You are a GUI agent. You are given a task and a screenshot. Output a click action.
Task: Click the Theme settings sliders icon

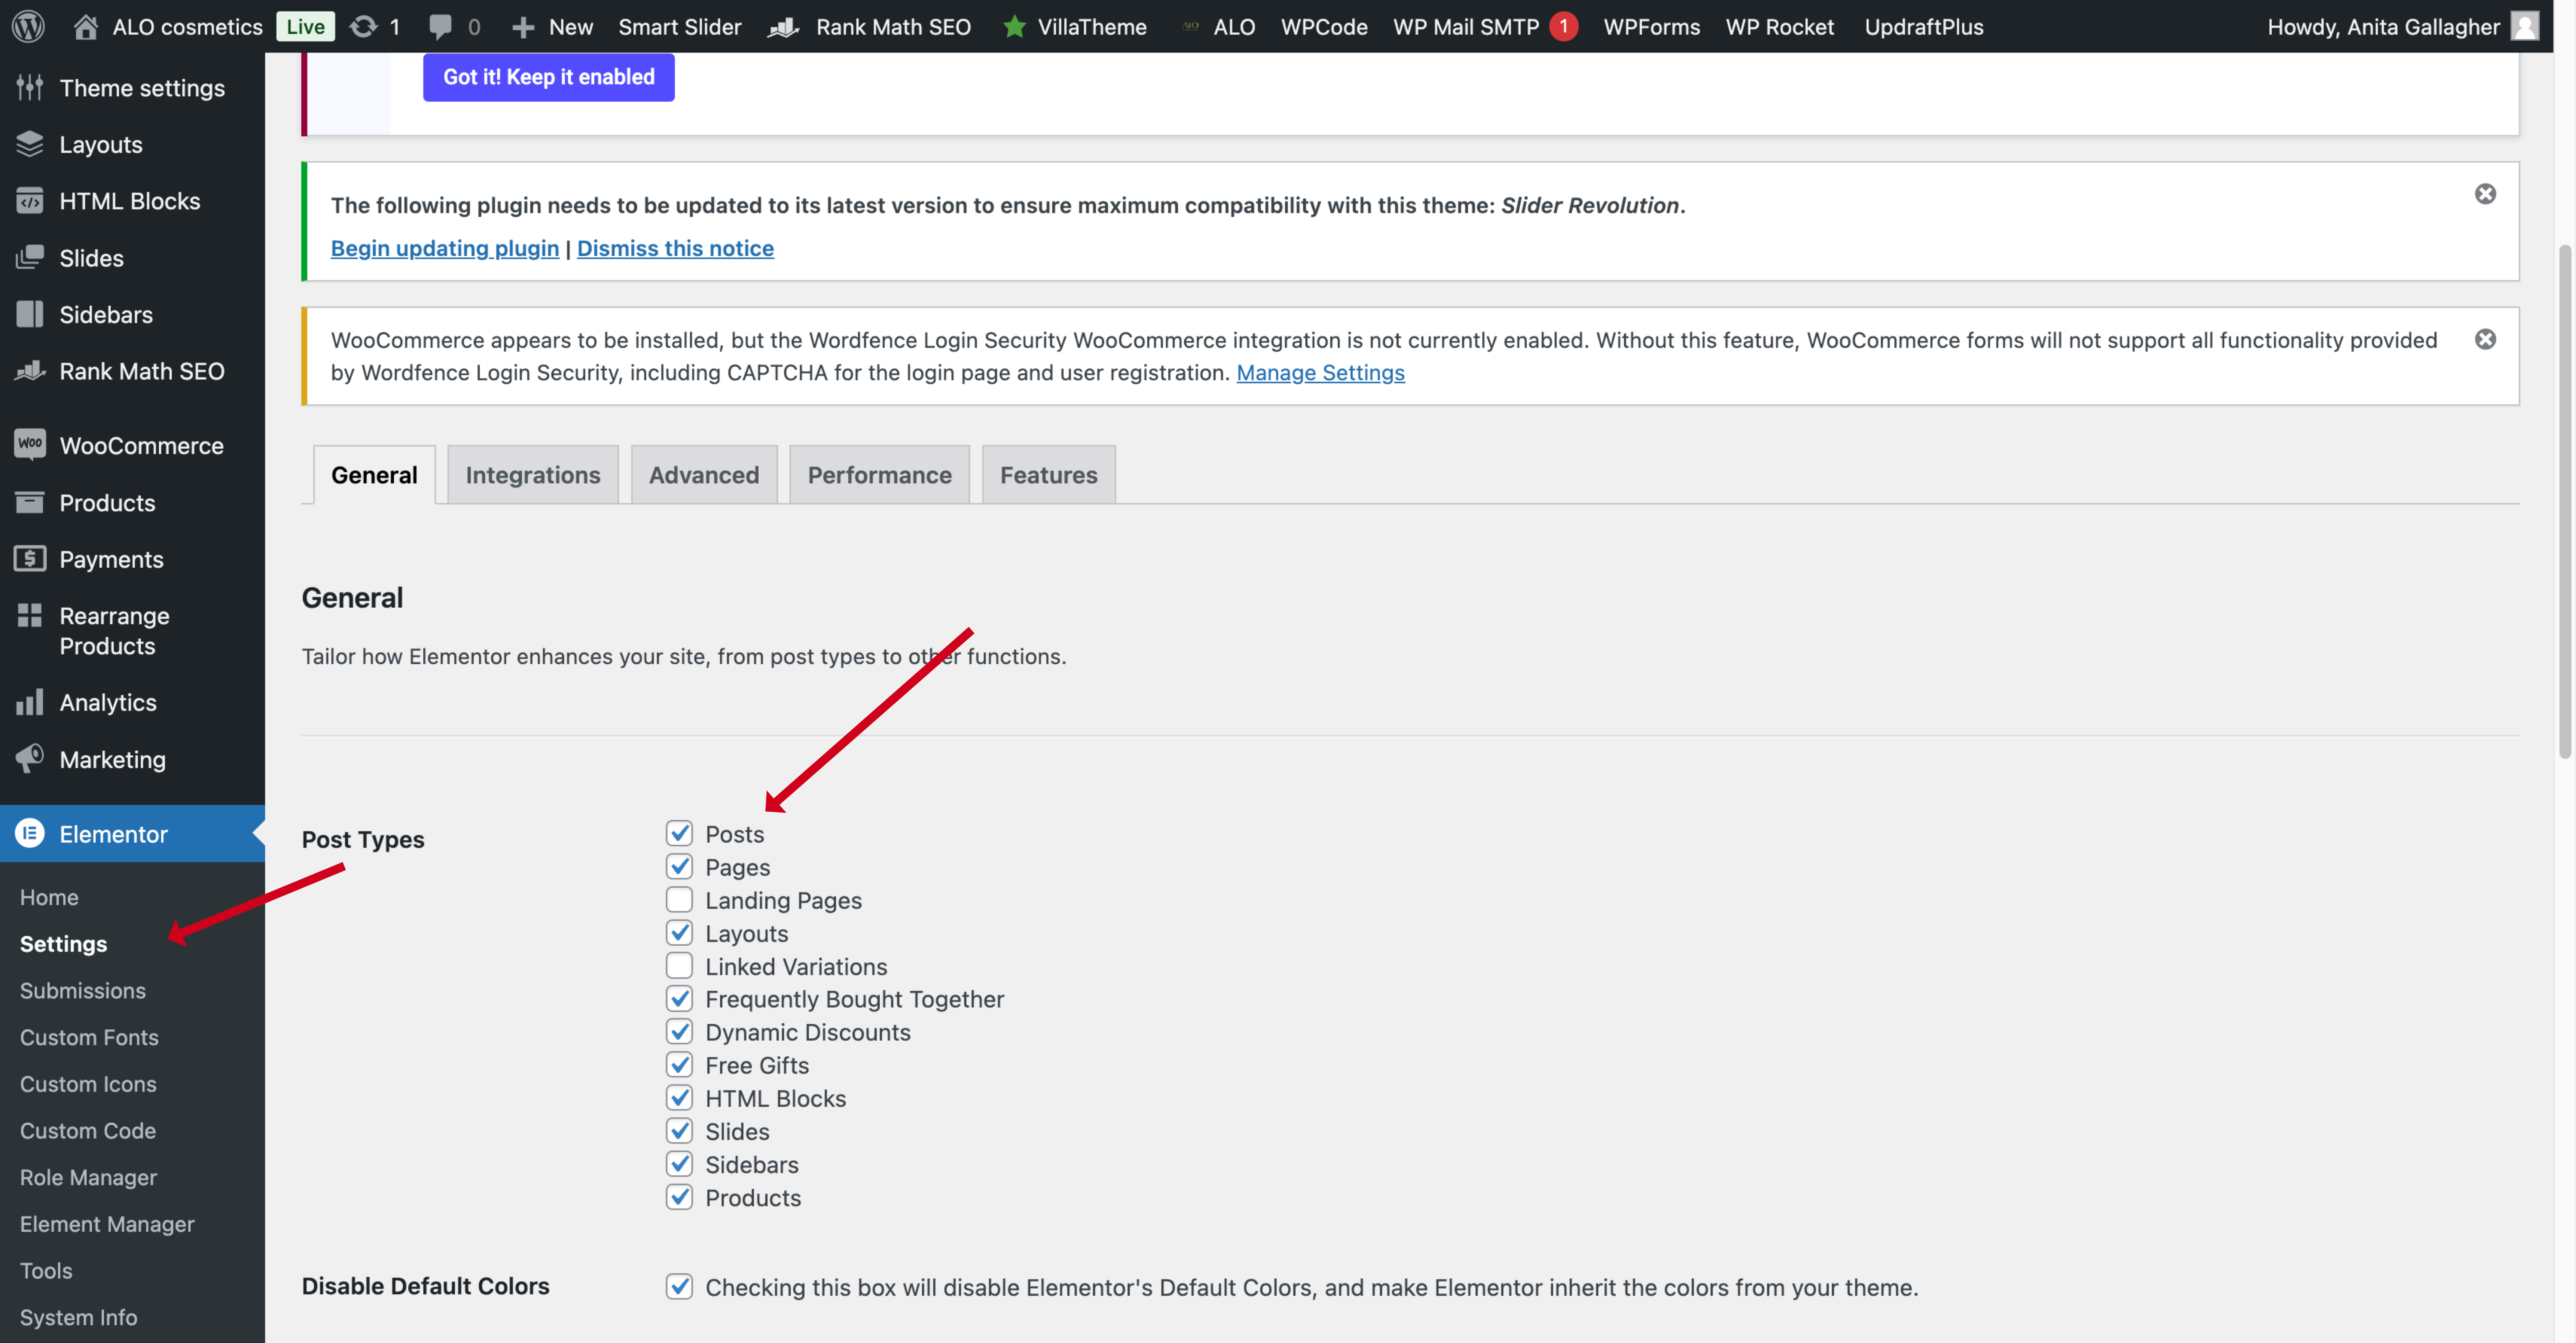click(x=30, y=88)
